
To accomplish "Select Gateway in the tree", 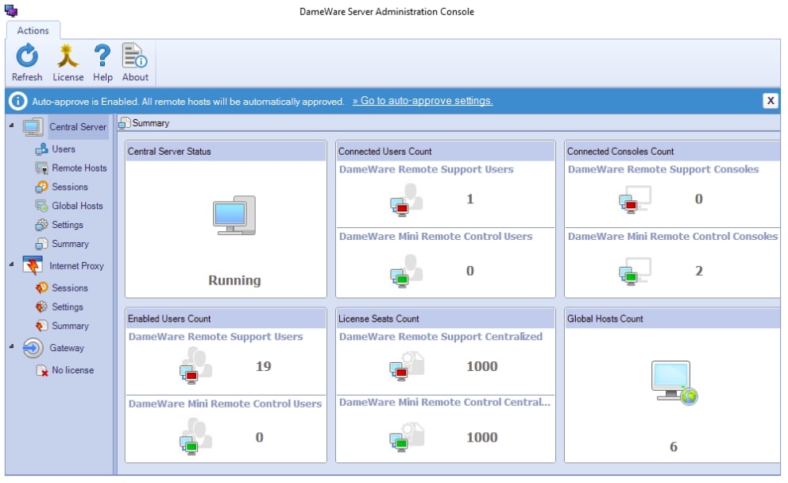I will [67, 348].
